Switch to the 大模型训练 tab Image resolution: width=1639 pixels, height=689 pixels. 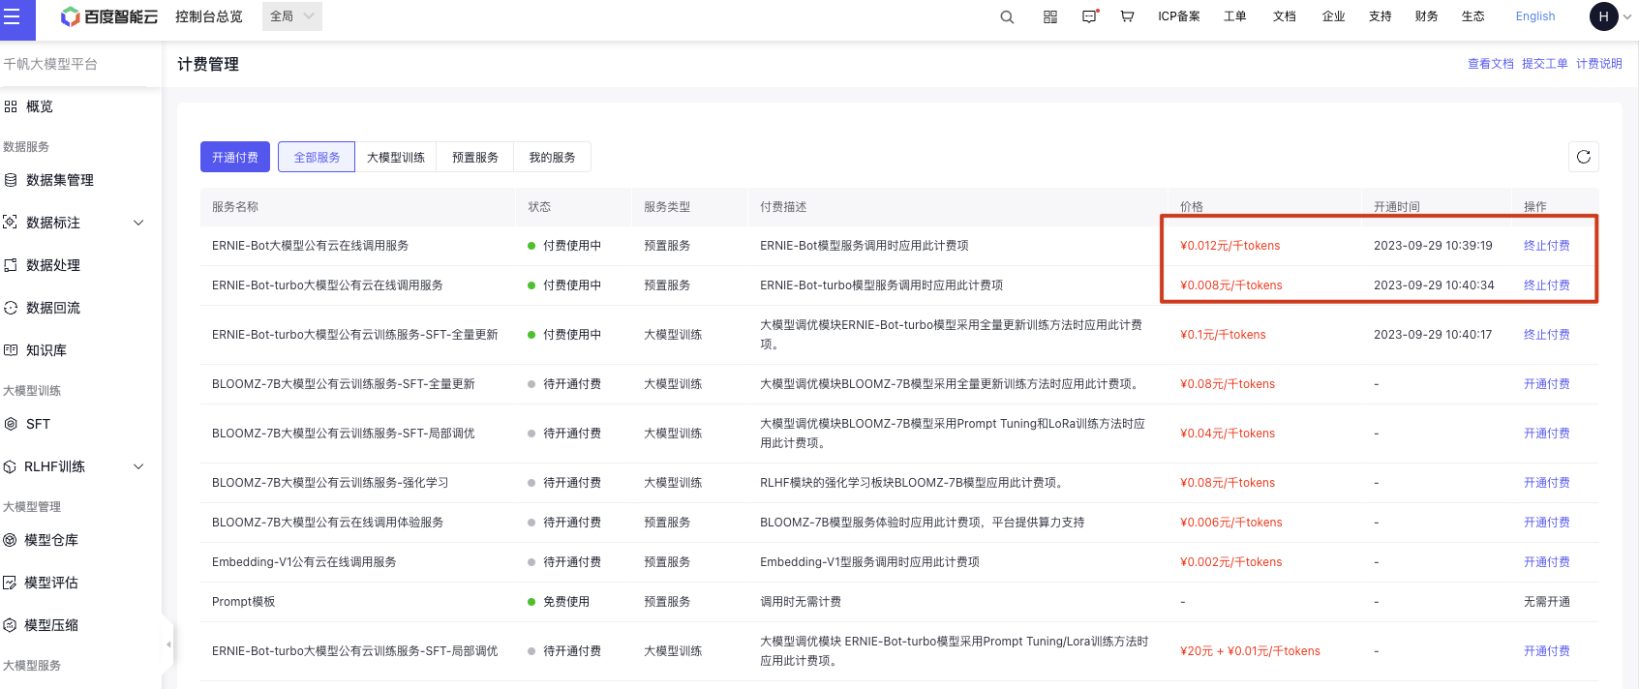(x=396, y=157)
